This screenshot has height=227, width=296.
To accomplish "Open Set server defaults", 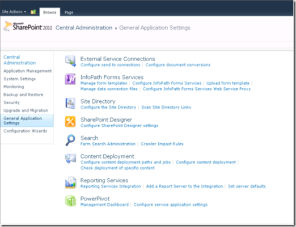I will (x=247, y=186).
